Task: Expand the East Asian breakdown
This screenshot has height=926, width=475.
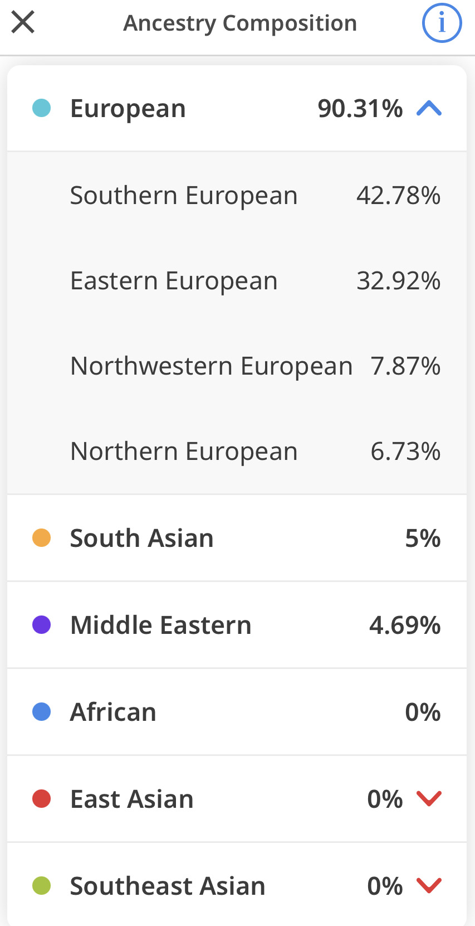Action: [429, 798]
